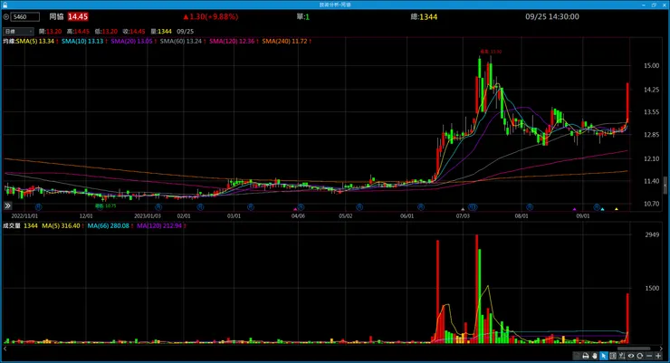The image size is (670, 363).
Task: Click the circular refresh icon
Action: click(639, 356)
